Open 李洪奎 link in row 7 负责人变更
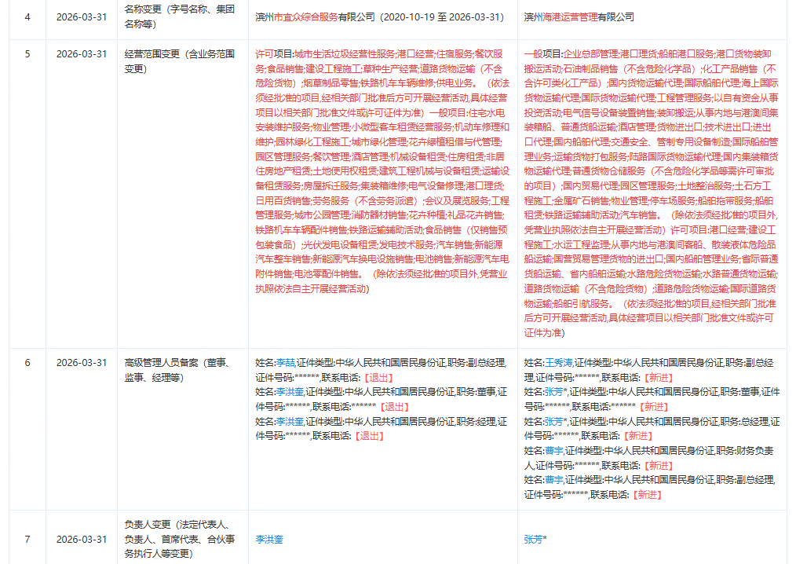This screenshot has width=796, height=564. point(271,540)
